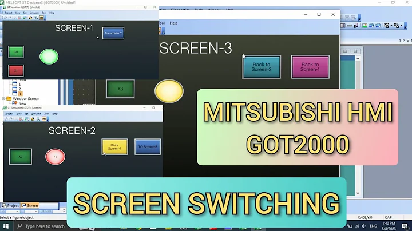
Task: Click first lock-pattern icon in designer toolbar
Action: (x=386, y=26)
